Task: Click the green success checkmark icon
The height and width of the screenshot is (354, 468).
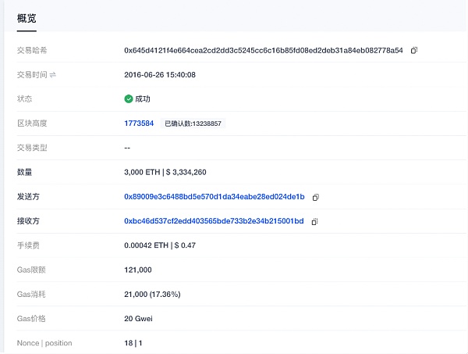Action: [129, 99]
